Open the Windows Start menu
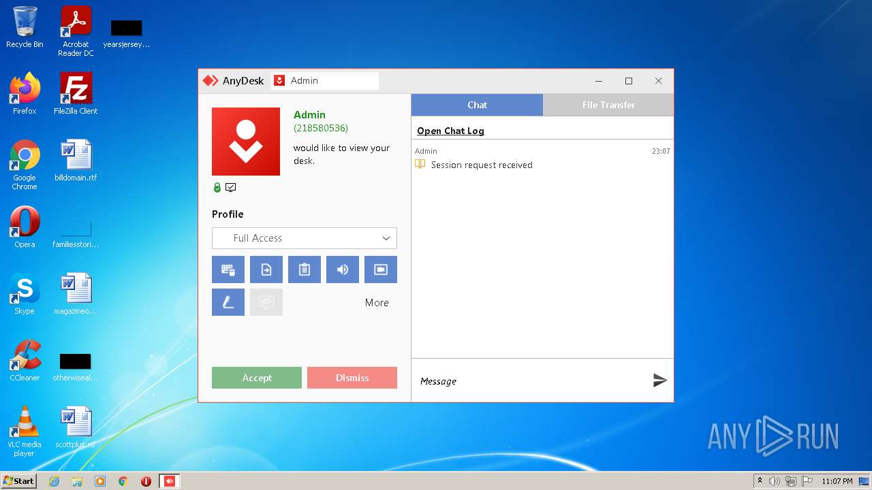 pyautogui.click(x=18, y=480)
